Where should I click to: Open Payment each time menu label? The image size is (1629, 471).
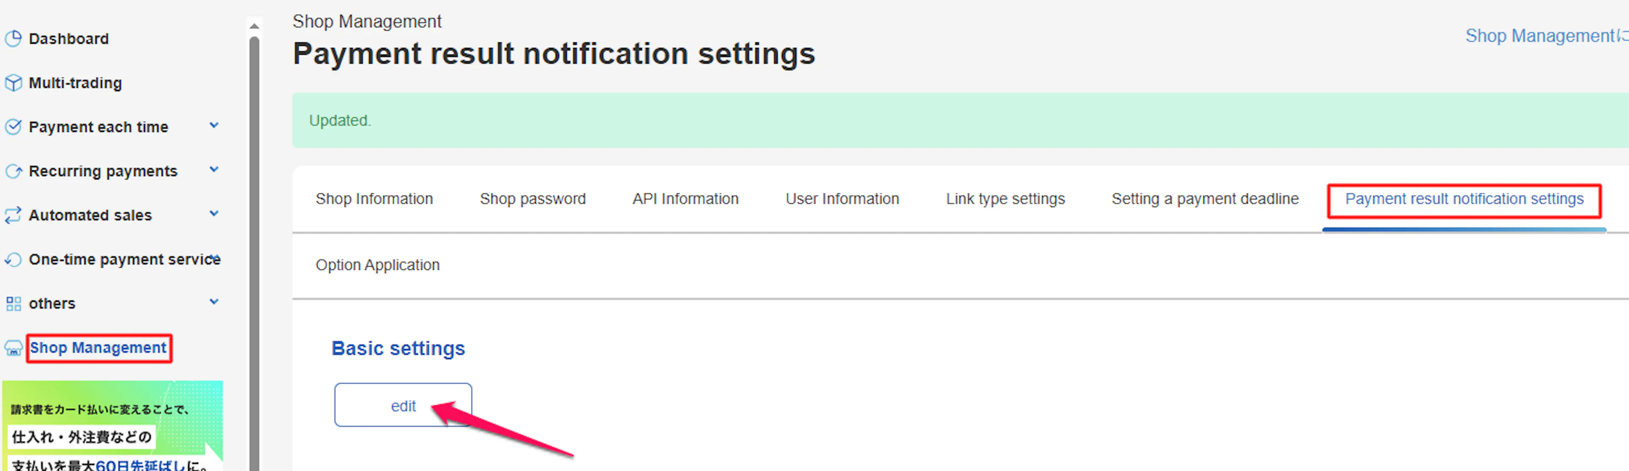(99, 127)
